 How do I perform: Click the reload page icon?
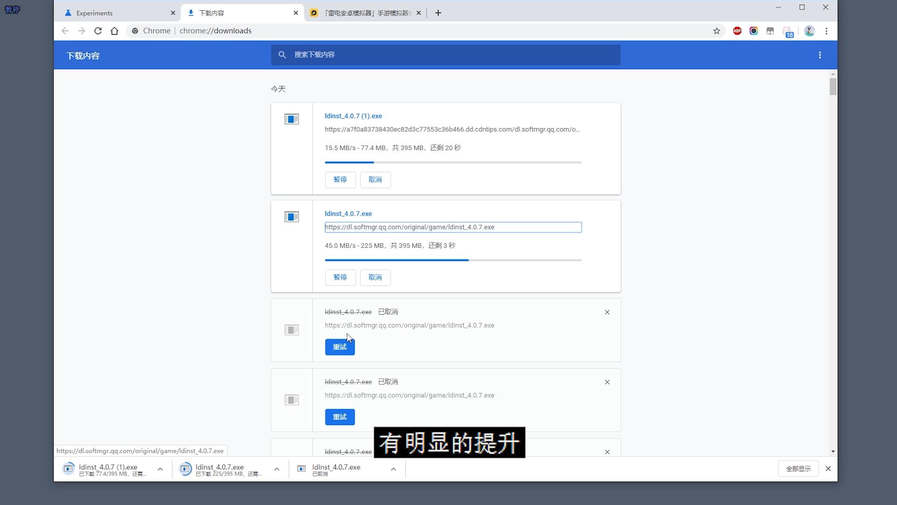98,30
